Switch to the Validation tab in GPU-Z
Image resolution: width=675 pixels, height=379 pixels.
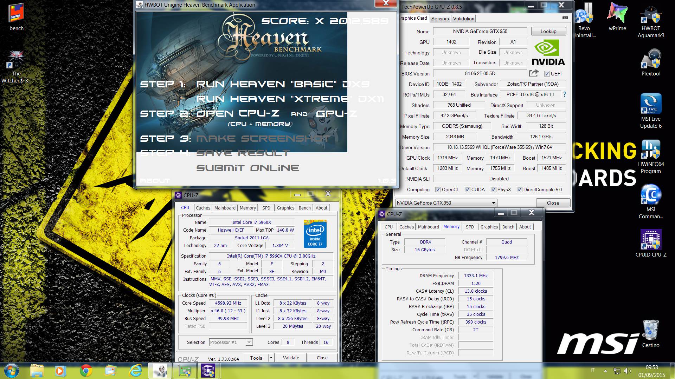(x=463, y=19)
